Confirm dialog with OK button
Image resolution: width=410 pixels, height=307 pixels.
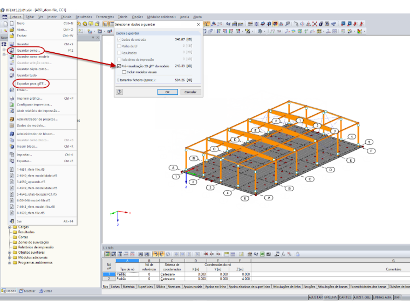point(168,92)
